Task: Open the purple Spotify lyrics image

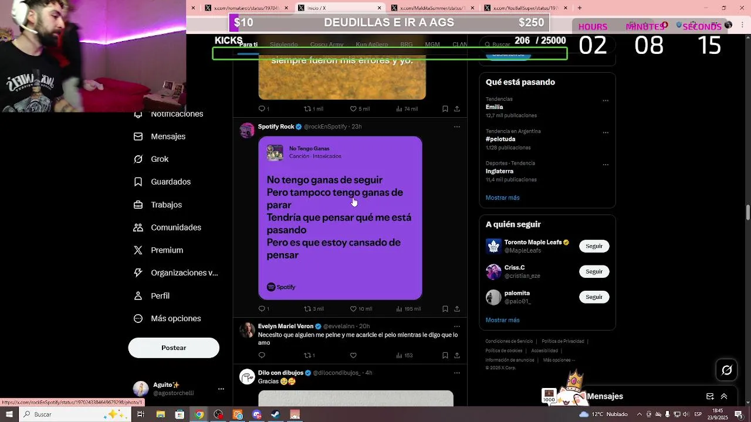Action: [340, 218]
